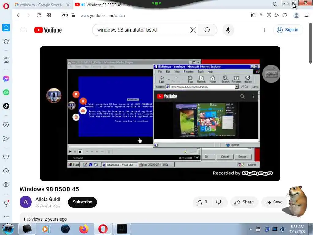This screenshot has width=313, height=235.
Task: Clear the YouTube search query
Action: point(193,30)
